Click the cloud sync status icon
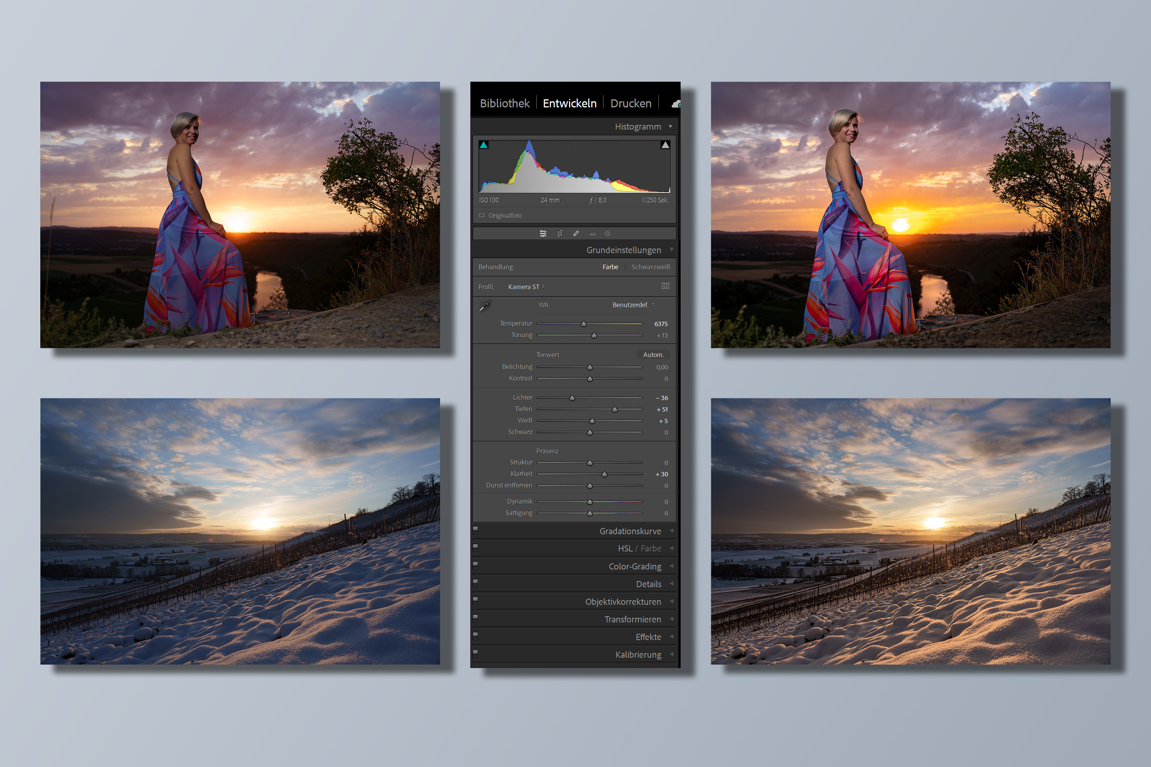 click(676, 104)
